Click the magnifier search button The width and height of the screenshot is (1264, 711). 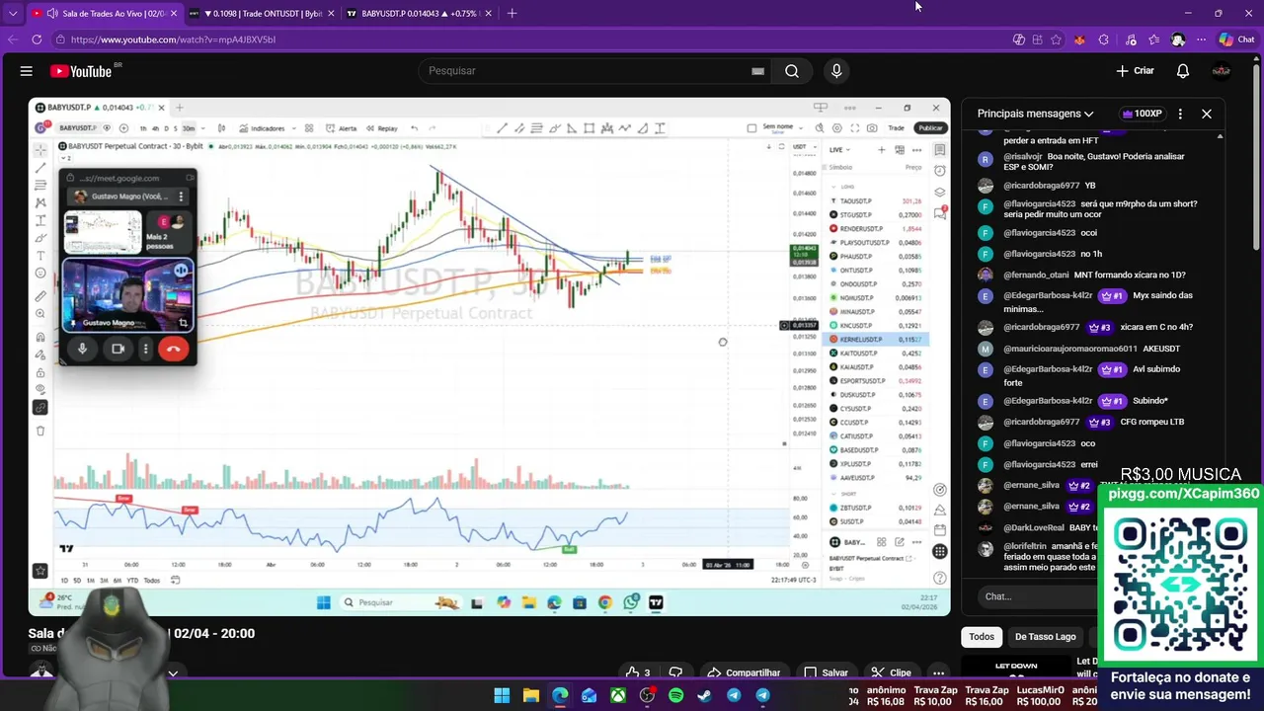[x=792, y=71]
